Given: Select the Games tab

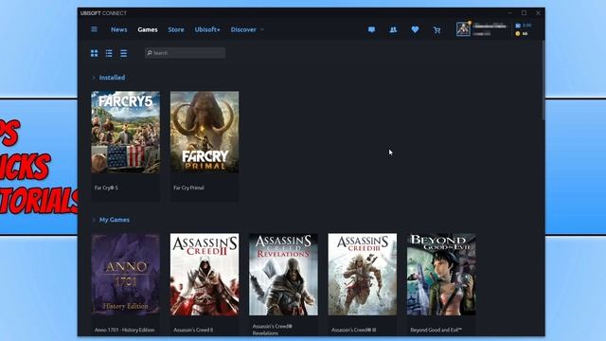Looking at the screenshot, I should pos(148,29).
